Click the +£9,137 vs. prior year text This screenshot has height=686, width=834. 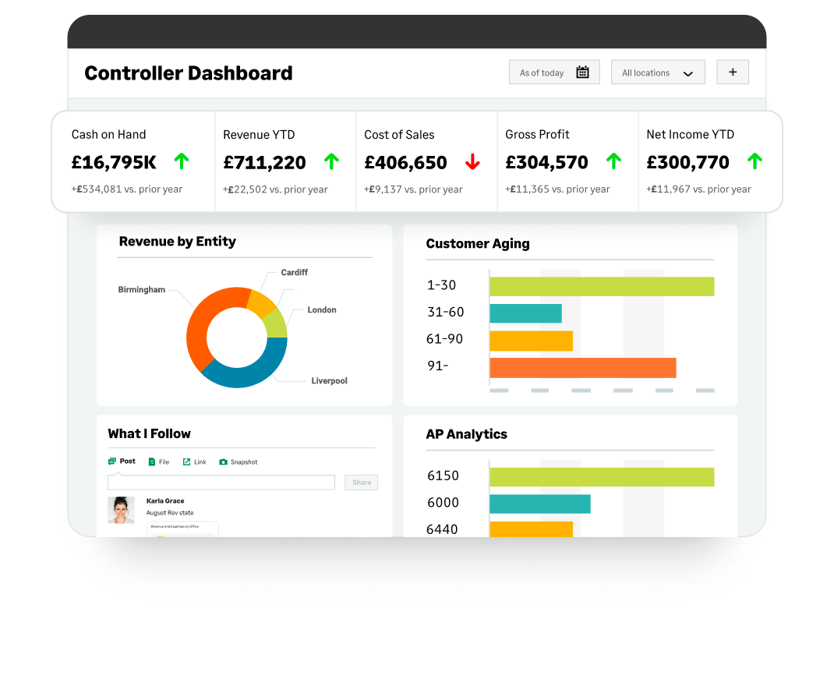pyautogui.click(x=413, y=189)
